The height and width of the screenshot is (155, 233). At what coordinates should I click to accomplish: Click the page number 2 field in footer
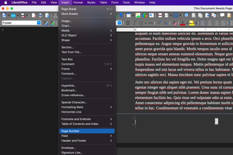[216, 121]
